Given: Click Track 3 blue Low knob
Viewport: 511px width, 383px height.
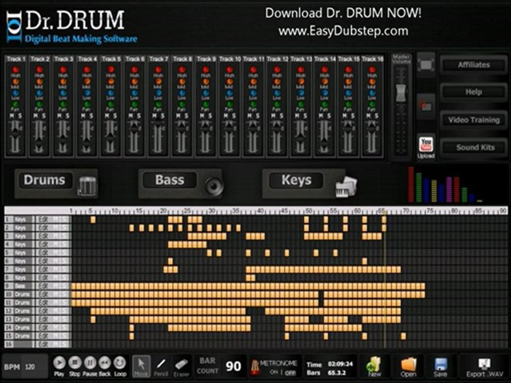Looking at the screenshot, I should coord(63,93).
